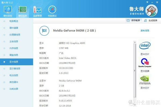Click the Intel chip logo

(x=145, y=45)
